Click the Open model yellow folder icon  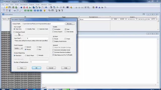tap(7, 7)
